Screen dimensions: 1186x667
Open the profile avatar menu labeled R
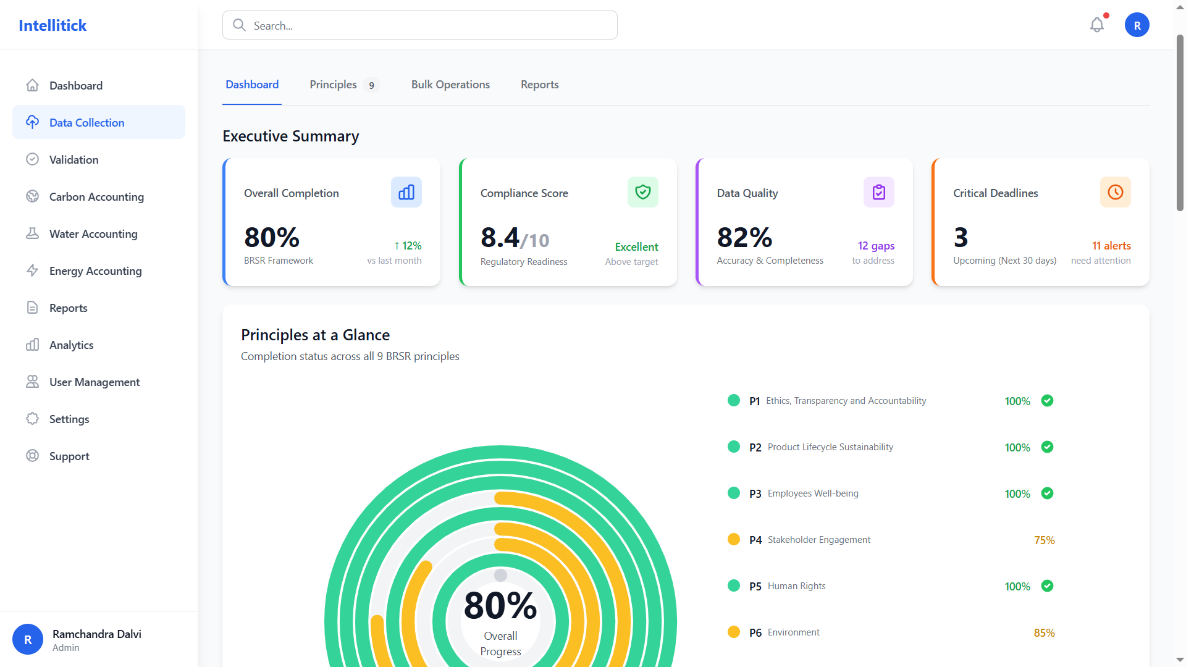1137,25
